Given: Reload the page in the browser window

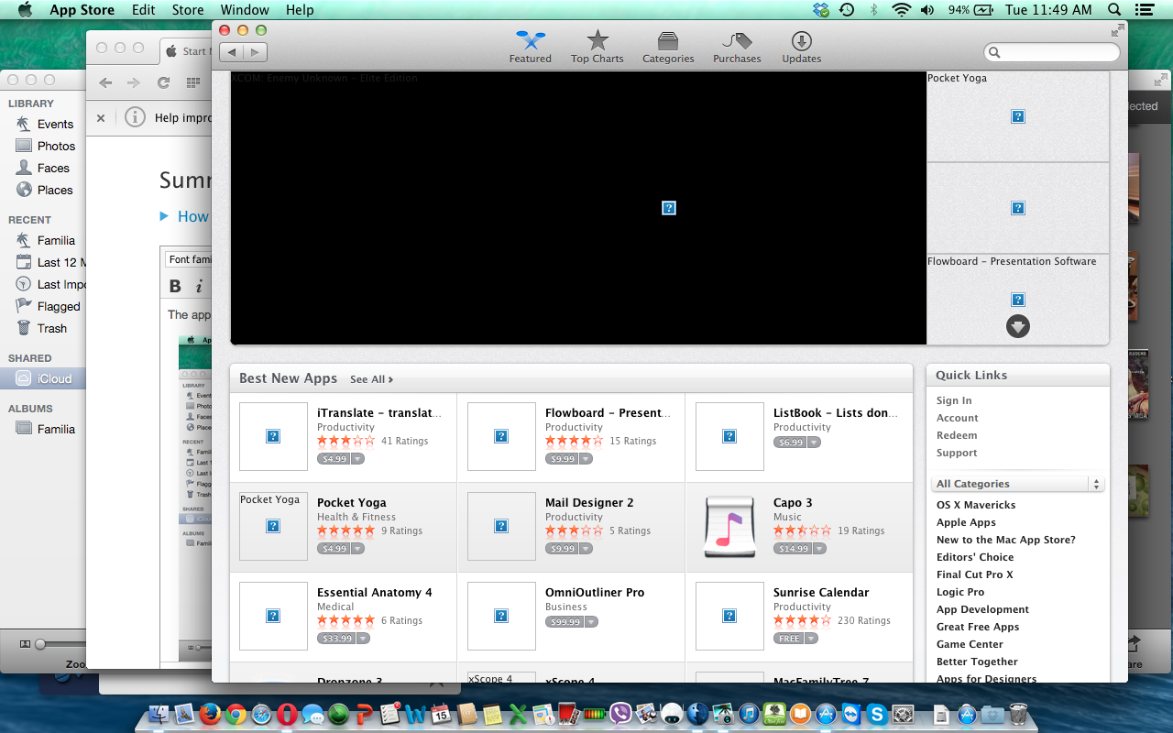Looking at the screenshot, I should click(163, 82).
